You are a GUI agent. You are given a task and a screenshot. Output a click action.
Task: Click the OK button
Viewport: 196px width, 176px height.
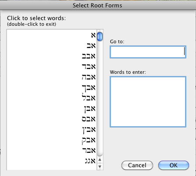[174, 165]
